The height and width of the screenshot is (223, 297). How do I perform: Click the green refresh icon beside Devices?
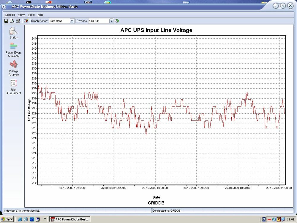point(117,21)
